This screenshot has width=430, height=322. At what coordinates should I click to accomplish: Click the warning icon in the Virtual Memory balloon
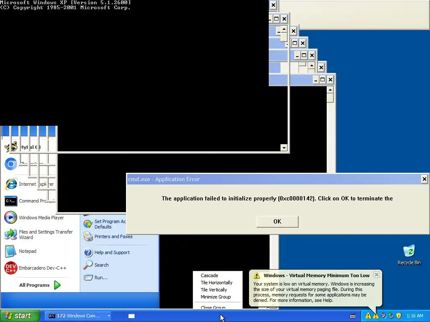(257, 275)
